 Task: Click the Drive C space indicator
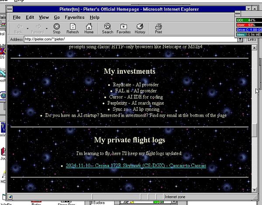249,30
